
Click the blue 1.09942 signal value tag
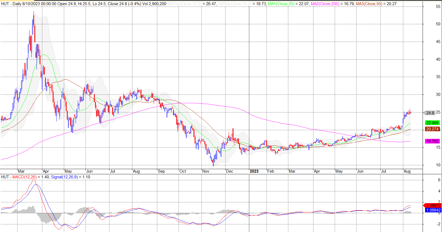[433, 210]
